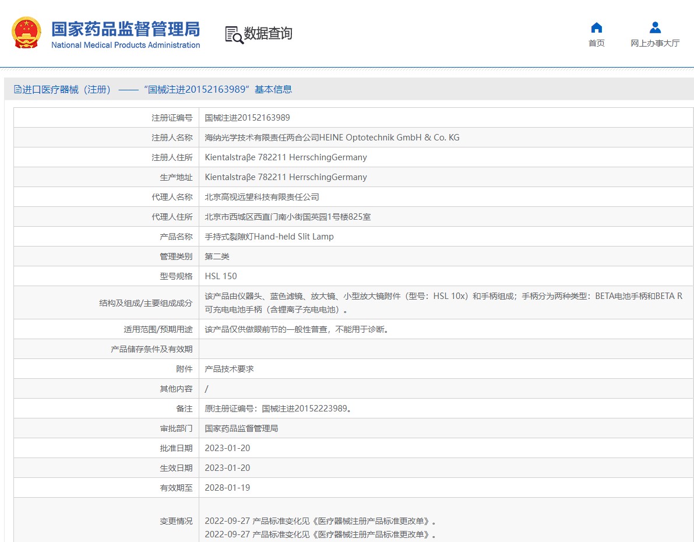Click the 生产地址 address value
This screenshot has height=542, width=694.
[x=286, y=177]
